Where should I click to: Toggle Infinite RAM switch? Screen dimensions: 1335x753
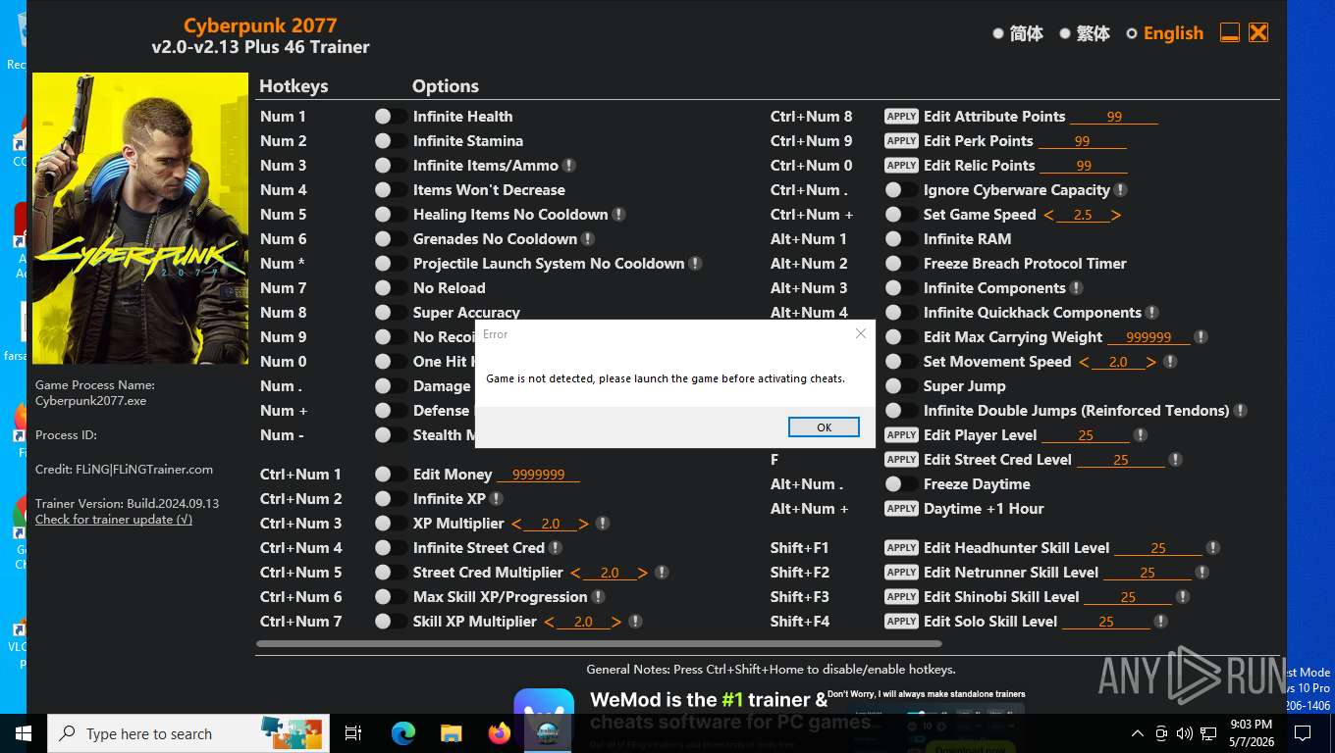coord(901,238)
